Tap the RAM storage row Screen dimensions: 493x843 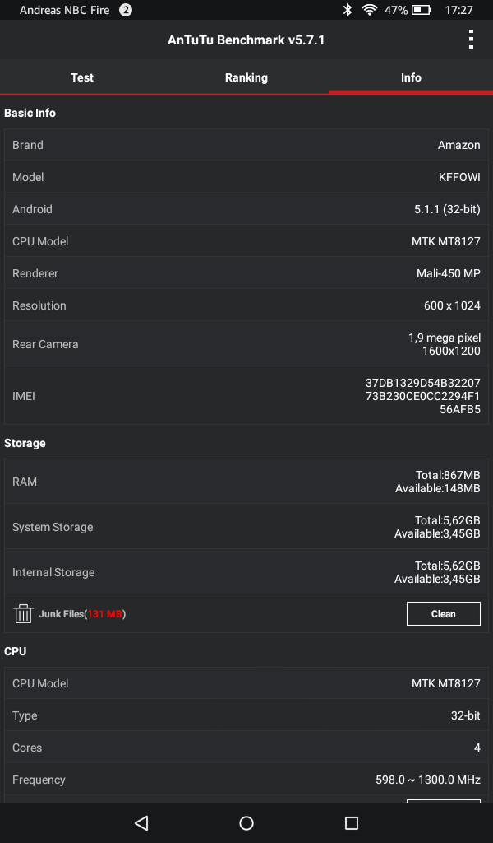pos(246,482)
